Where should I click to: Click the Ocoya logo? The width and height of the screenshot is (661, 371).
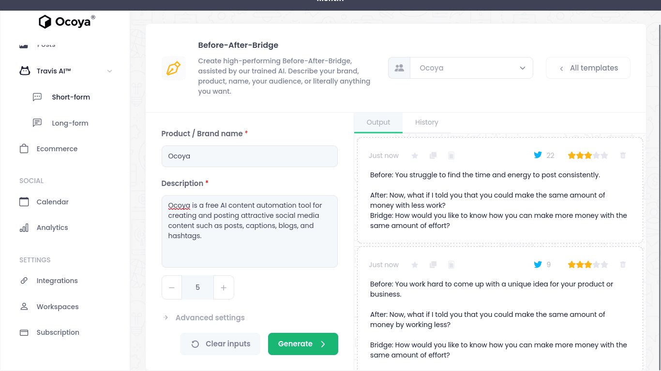pyautogui.click(x=67, y=22)
